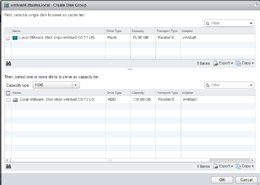This screenshot has height=185, width=260.
Task: Sort cache tier table by Transport Type column
Action: [168, 31]
